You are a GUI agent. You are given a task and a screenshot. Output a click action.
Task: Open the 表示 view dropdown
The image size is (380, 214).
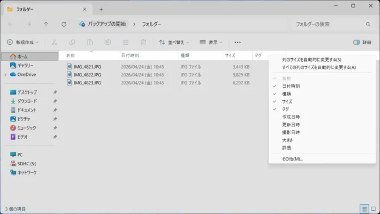coord(211,42)
